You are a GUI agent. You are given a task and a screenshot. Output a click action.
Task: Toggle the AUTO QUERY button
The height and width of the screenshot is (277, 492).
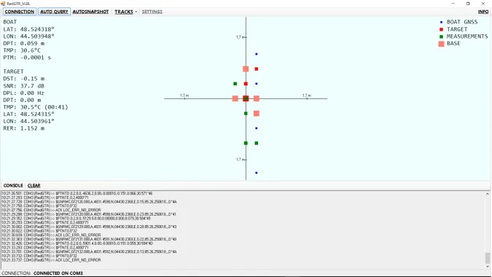pyautogui.click(x=54, y=12)
